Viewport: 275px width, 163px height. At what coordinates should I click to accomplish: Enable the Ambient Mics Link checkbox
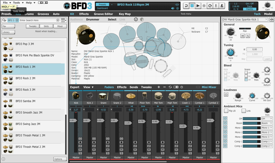click(244, 110)
